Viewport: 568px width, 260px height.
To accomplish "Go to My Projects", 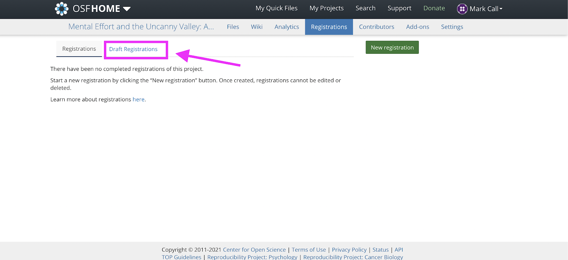I will 327,8.
